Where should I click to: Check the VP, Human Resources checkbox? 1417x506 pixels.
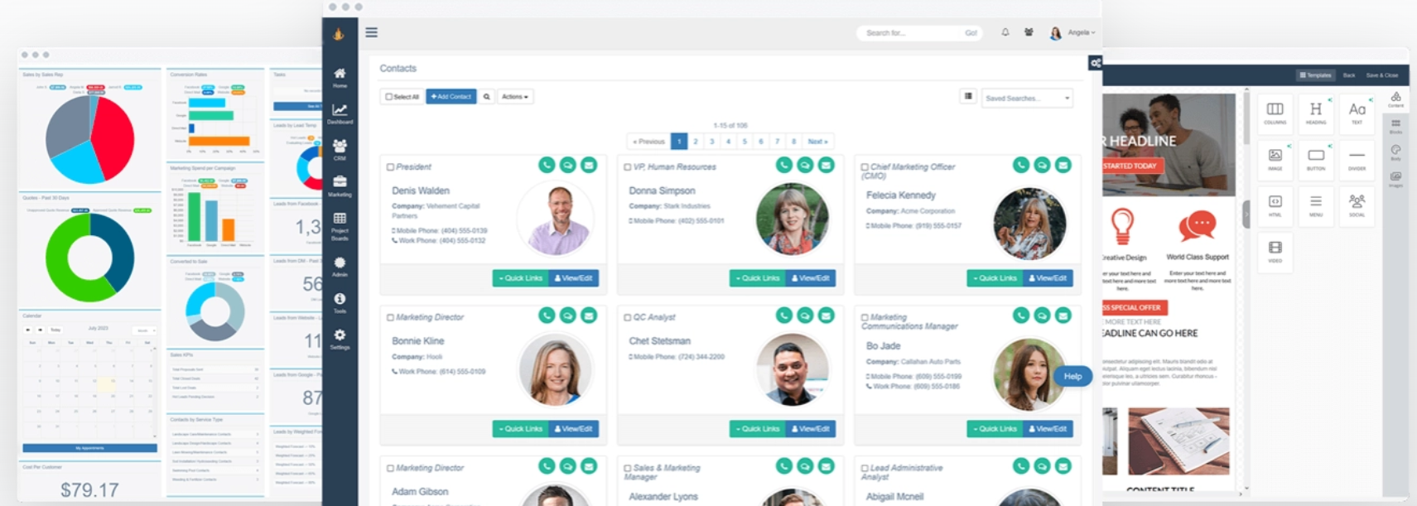628,167
